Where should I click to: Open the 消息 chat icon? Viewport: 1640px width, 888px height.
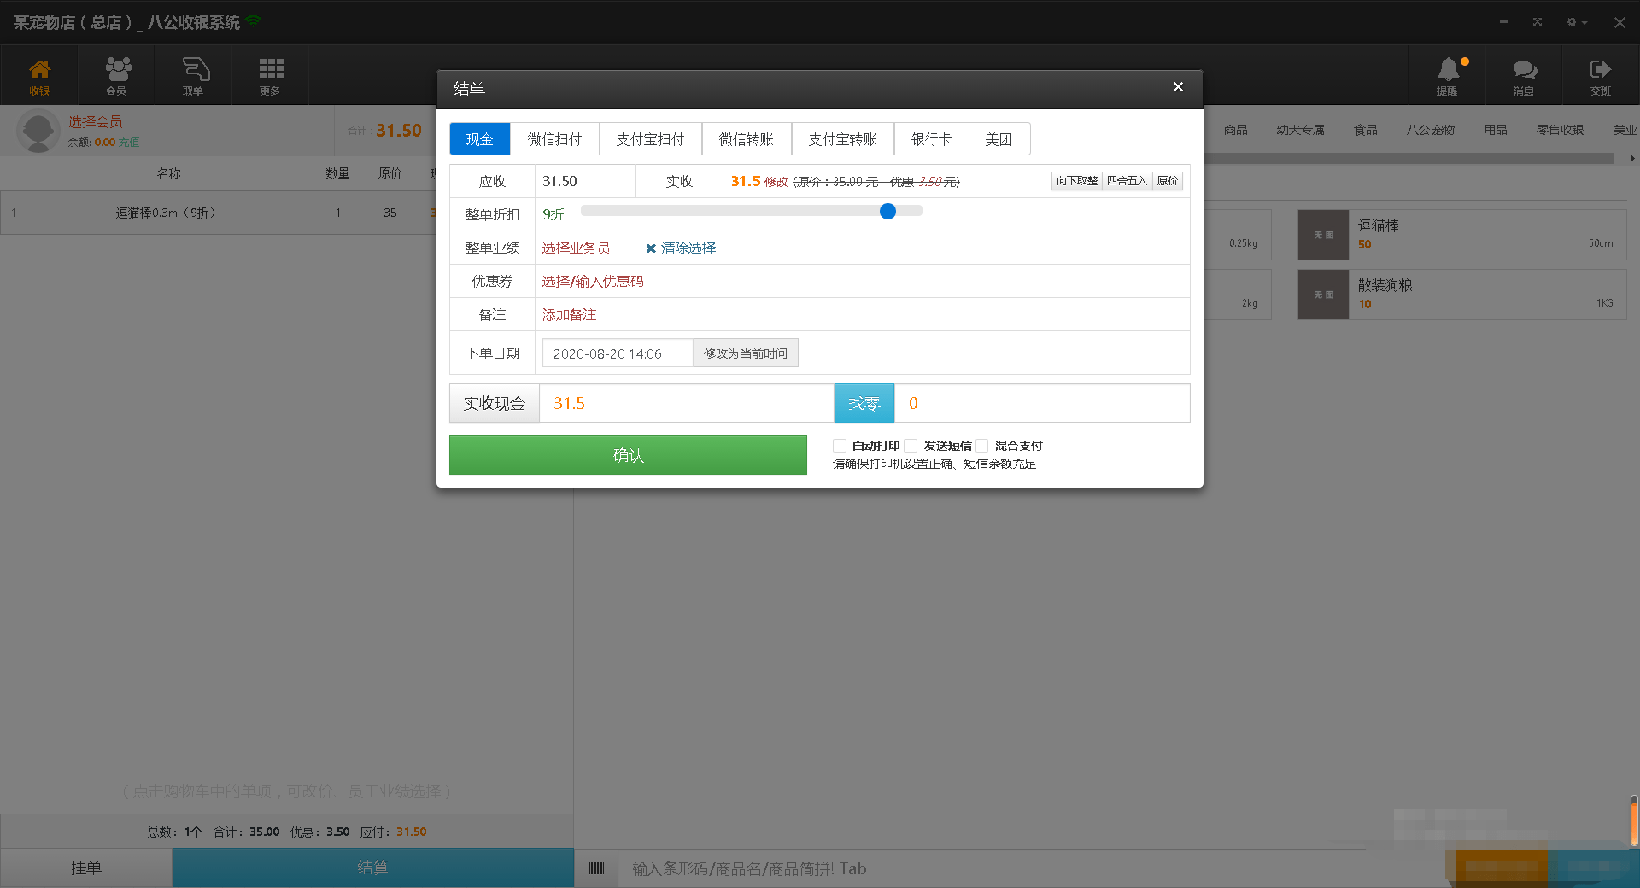point(1524,76)
